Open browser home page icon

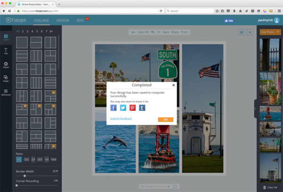click(x=240, y=11)
